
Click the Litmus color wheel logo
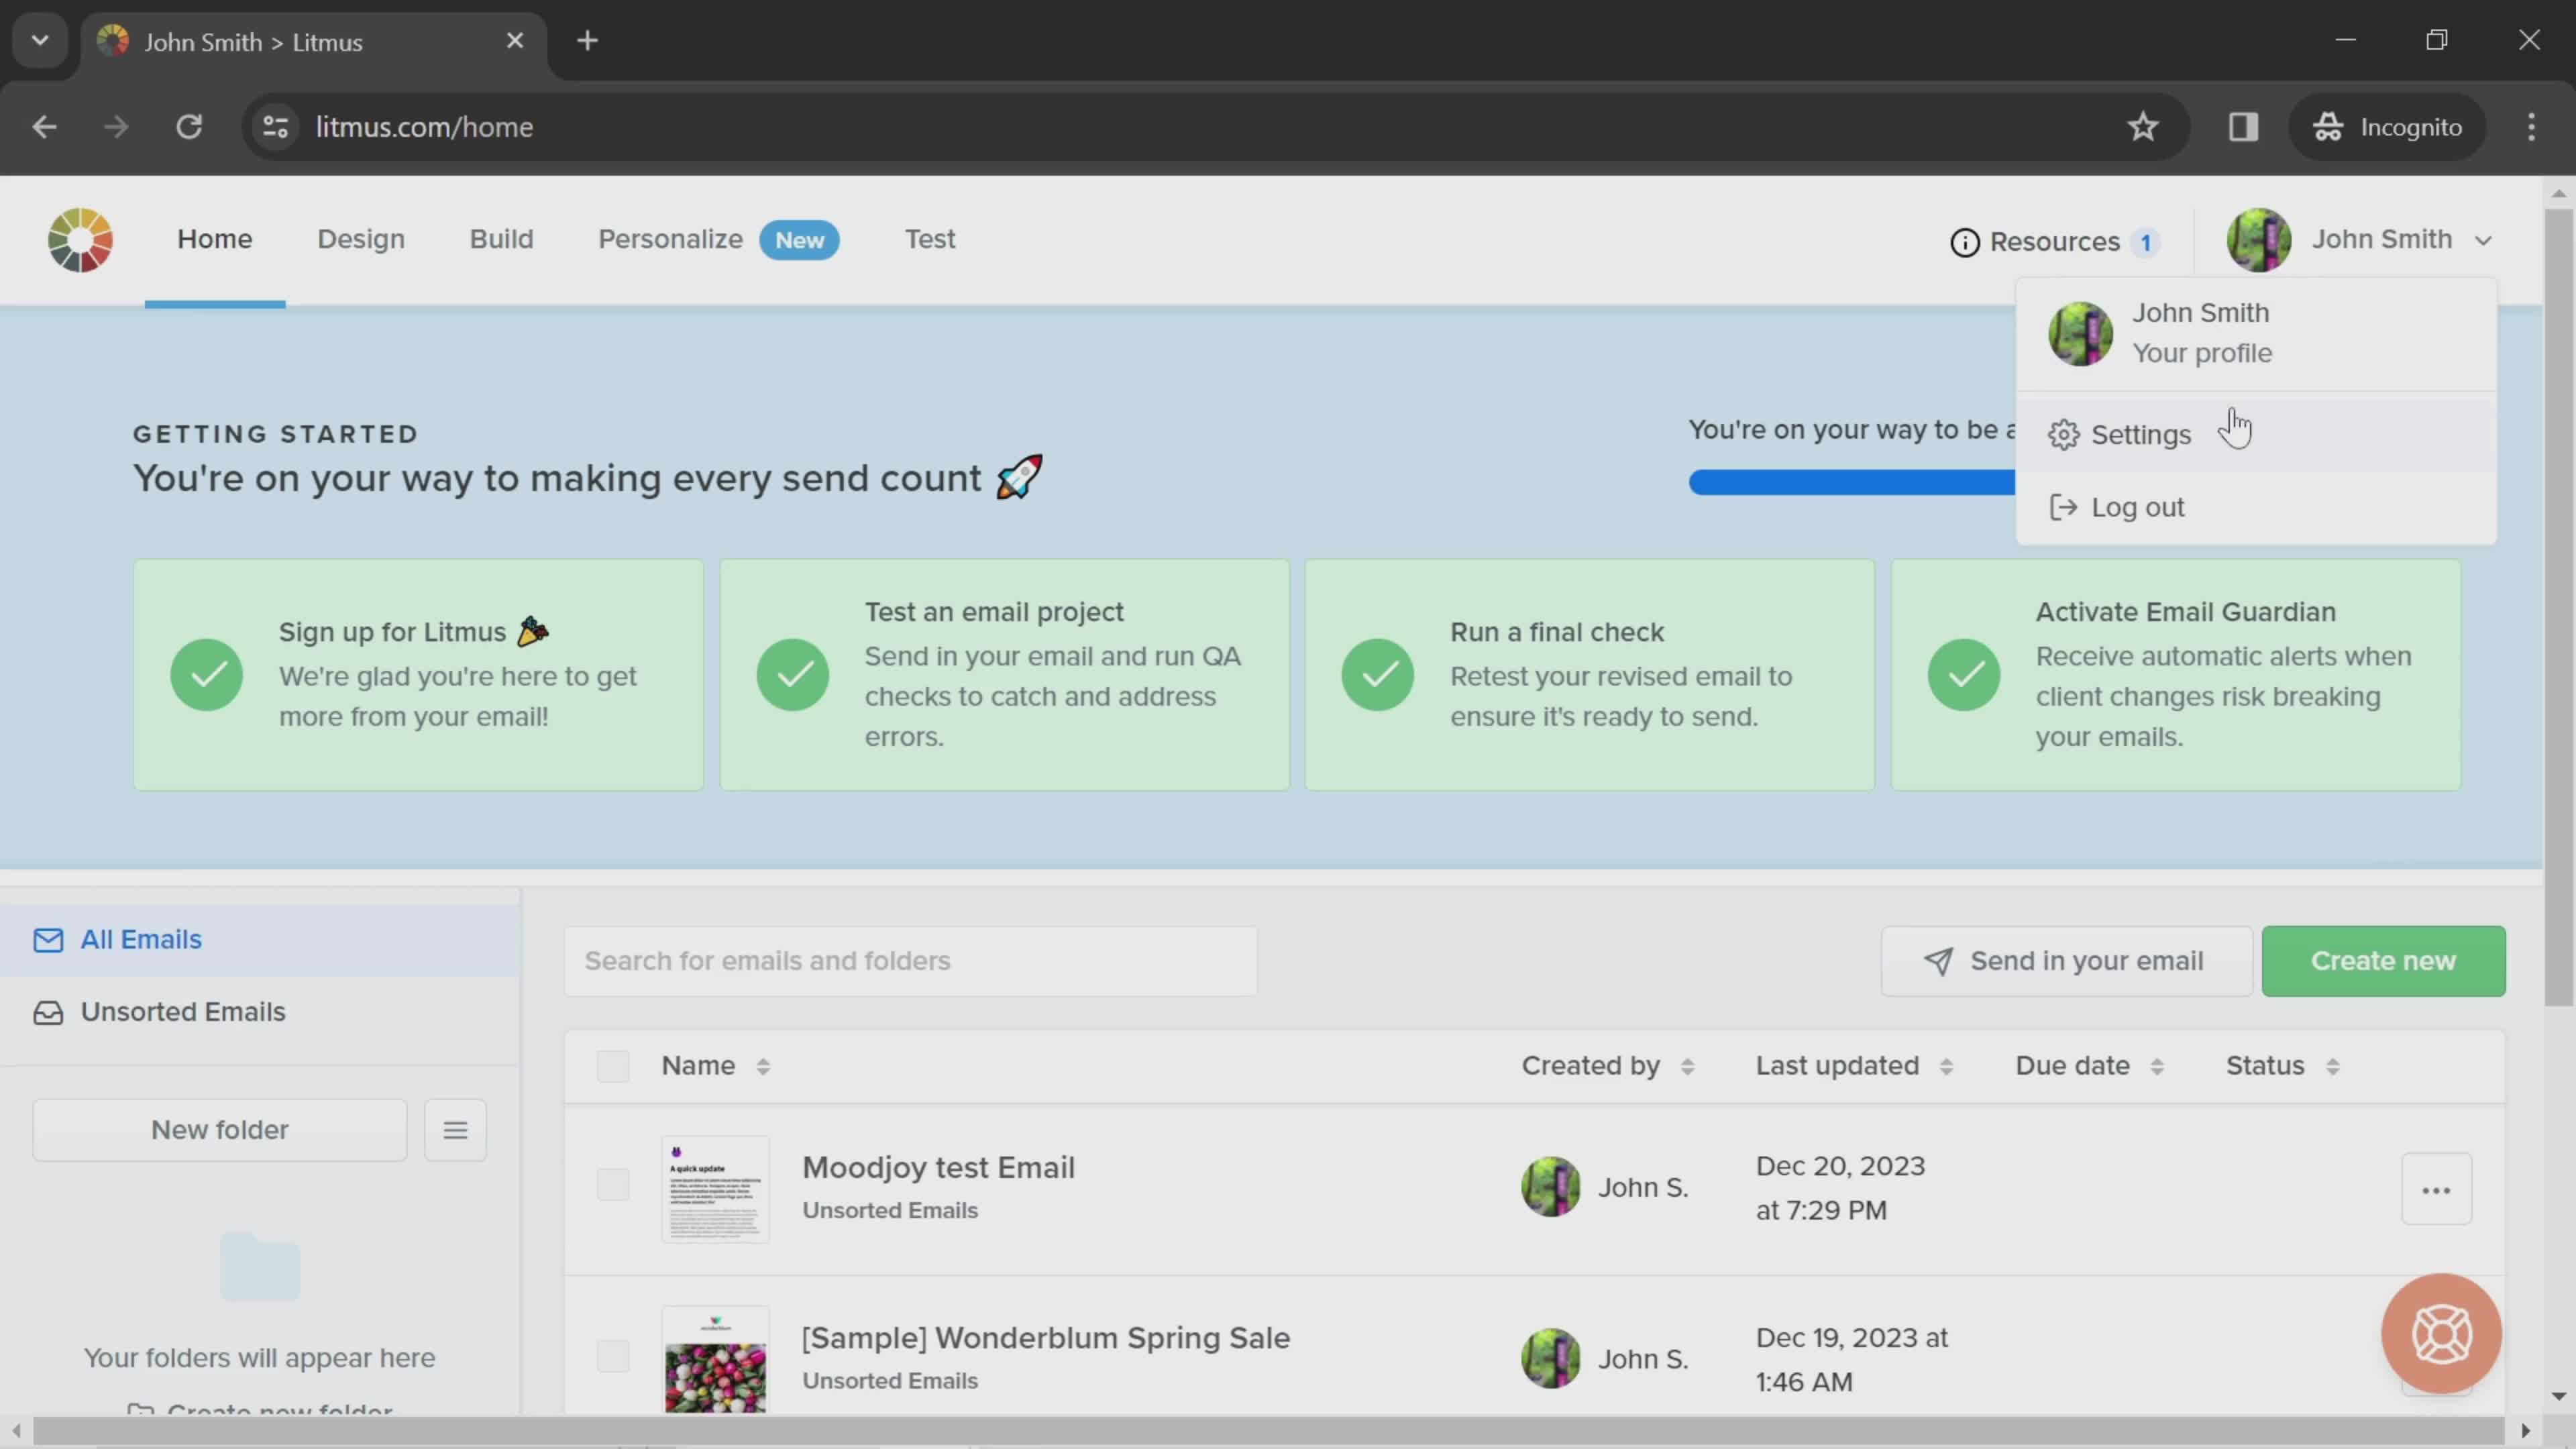coord(79,240)
